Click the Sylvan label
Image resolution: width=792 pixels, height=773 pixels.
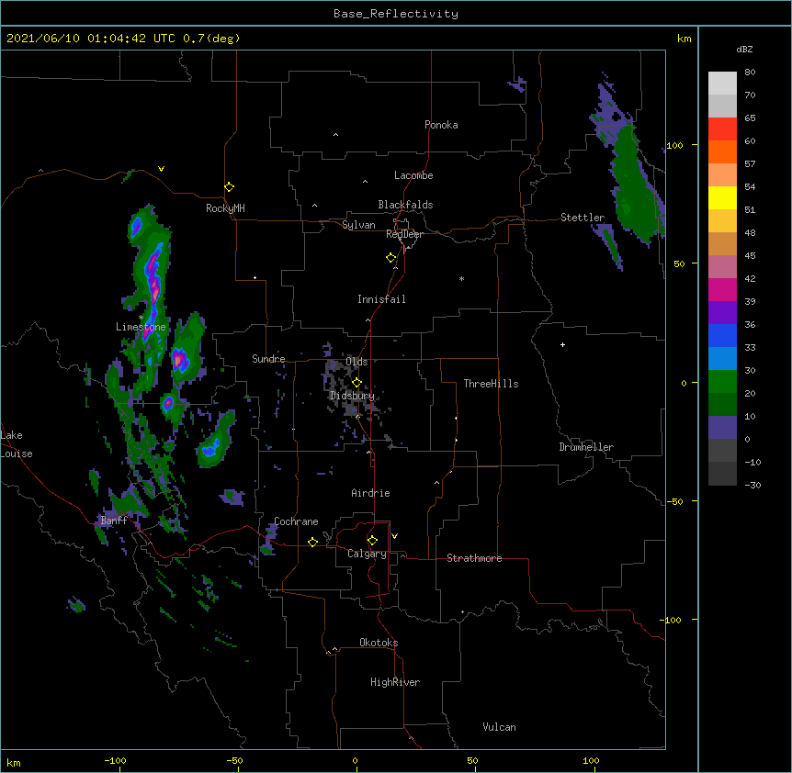pos(358,225)
